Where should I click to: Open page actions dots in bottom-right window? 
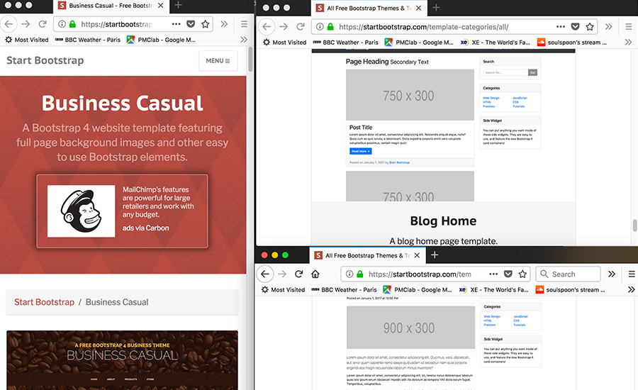493,274
